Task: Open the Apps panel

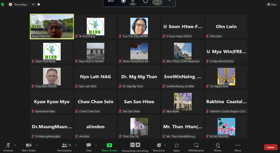Action: pos(177,146)
